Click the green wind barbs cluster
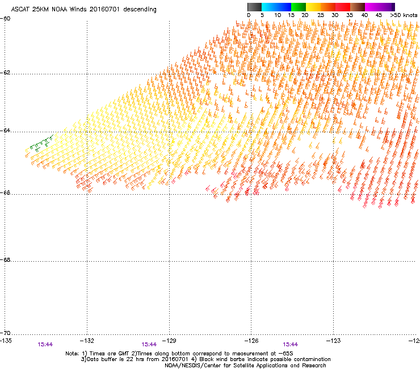 41,143
